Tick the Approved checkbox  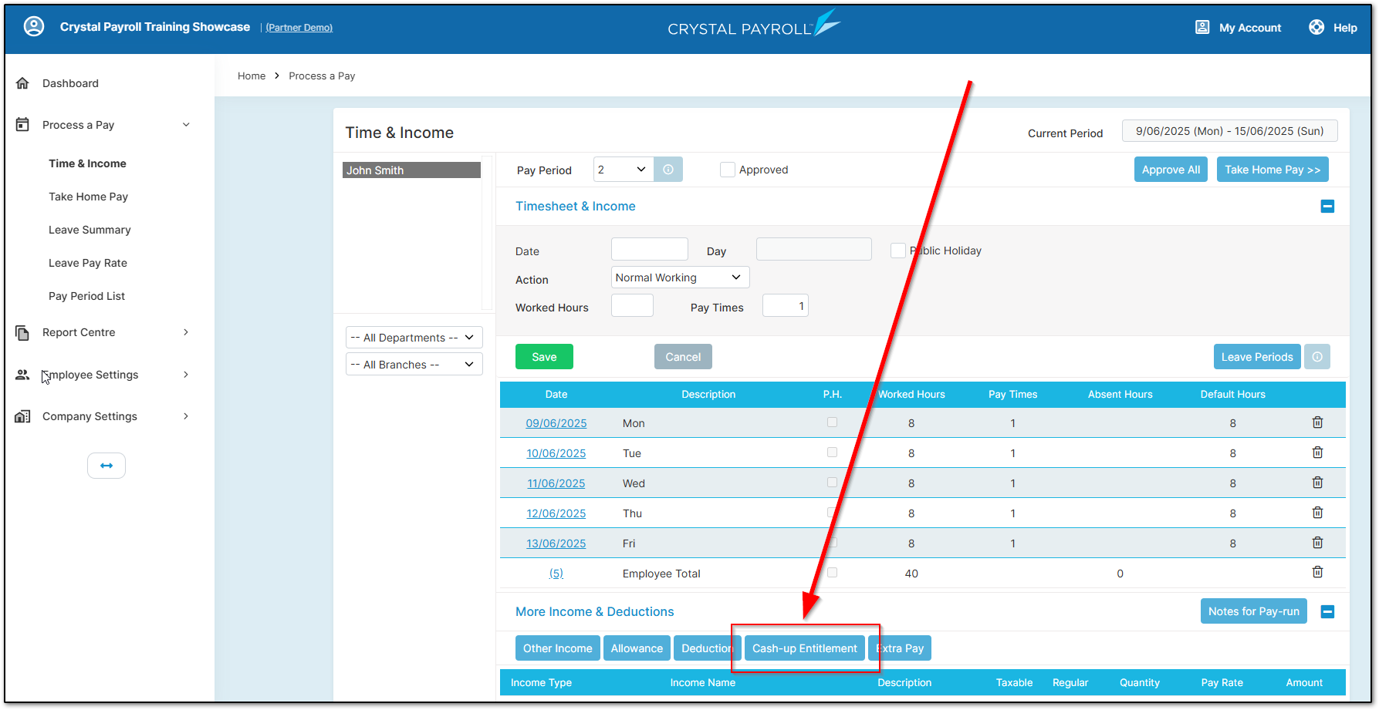tap(727, 170)
